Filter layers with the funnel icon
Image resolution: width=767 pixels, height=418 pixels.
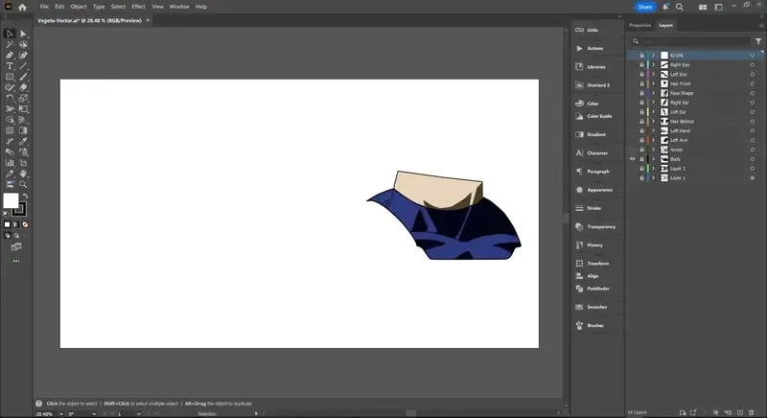(758, 41)
